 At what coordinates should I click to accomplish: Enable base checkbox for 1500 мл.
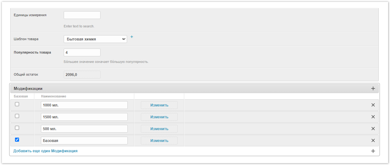pos(17,116)
